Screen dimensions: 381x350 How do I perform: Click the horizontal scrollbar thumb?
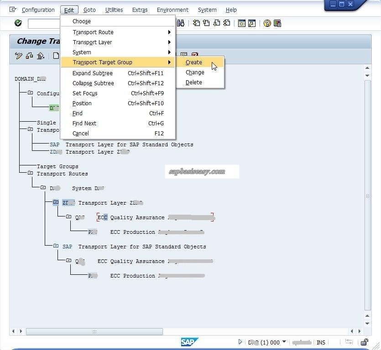pyautogui.click(x=94, y=331)
